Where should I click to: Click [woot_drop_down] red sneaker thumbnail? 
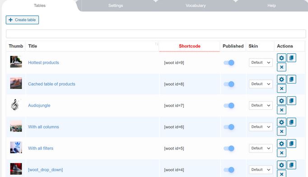tap(16, 169)
